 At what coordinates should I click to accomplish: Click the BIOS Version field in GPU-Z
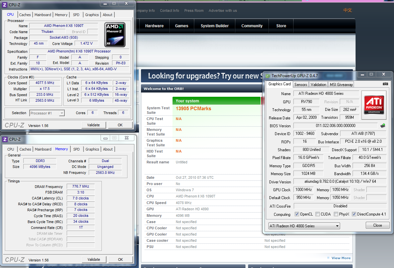[336, 125]
